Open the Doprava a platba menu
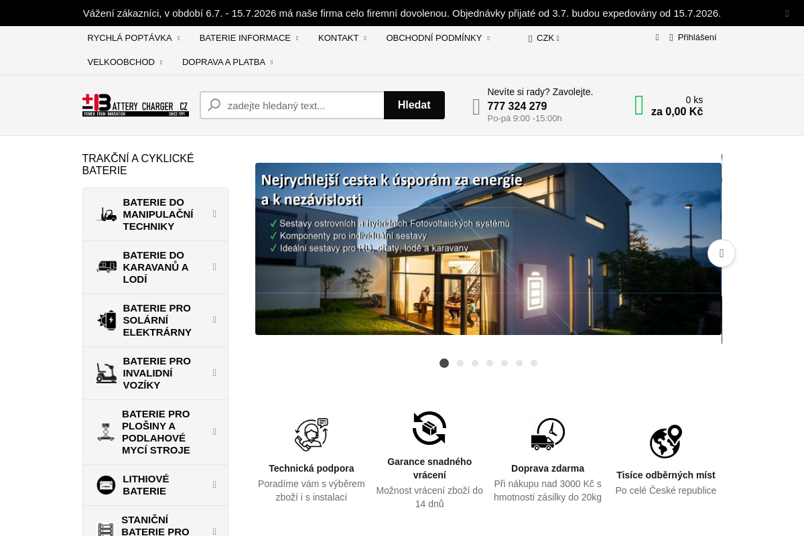Screen dimensions: 804x536 [228, 62]
